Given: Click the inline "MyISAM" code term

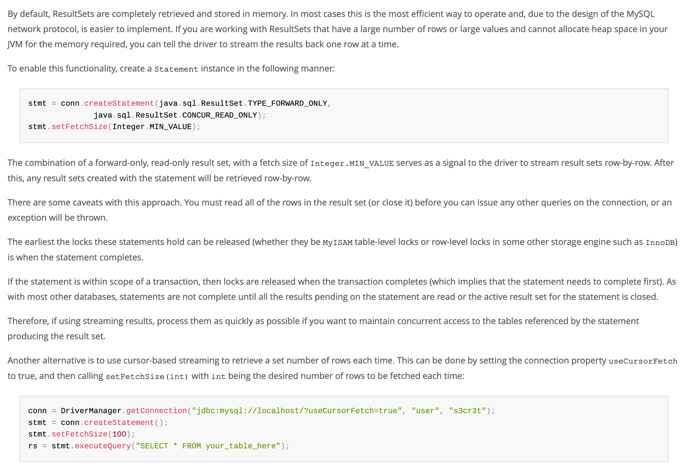Looking at the screenshot, I should click(x=337, y=243).
